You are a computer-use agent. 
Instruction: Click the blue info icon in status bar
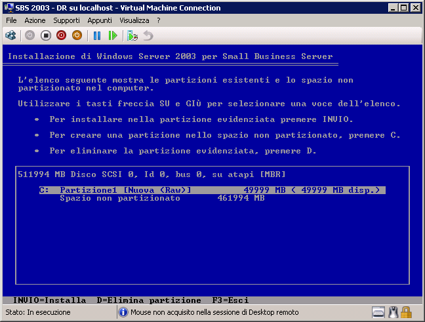(x=123, y=312)
